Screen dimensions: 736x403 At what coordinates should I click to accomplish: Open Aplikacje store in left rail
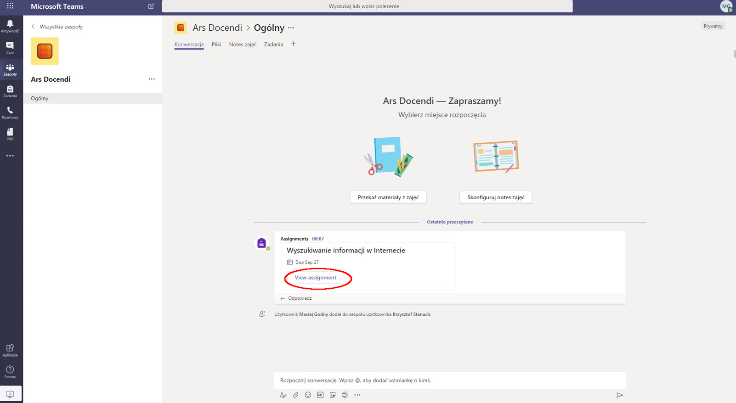10,350
